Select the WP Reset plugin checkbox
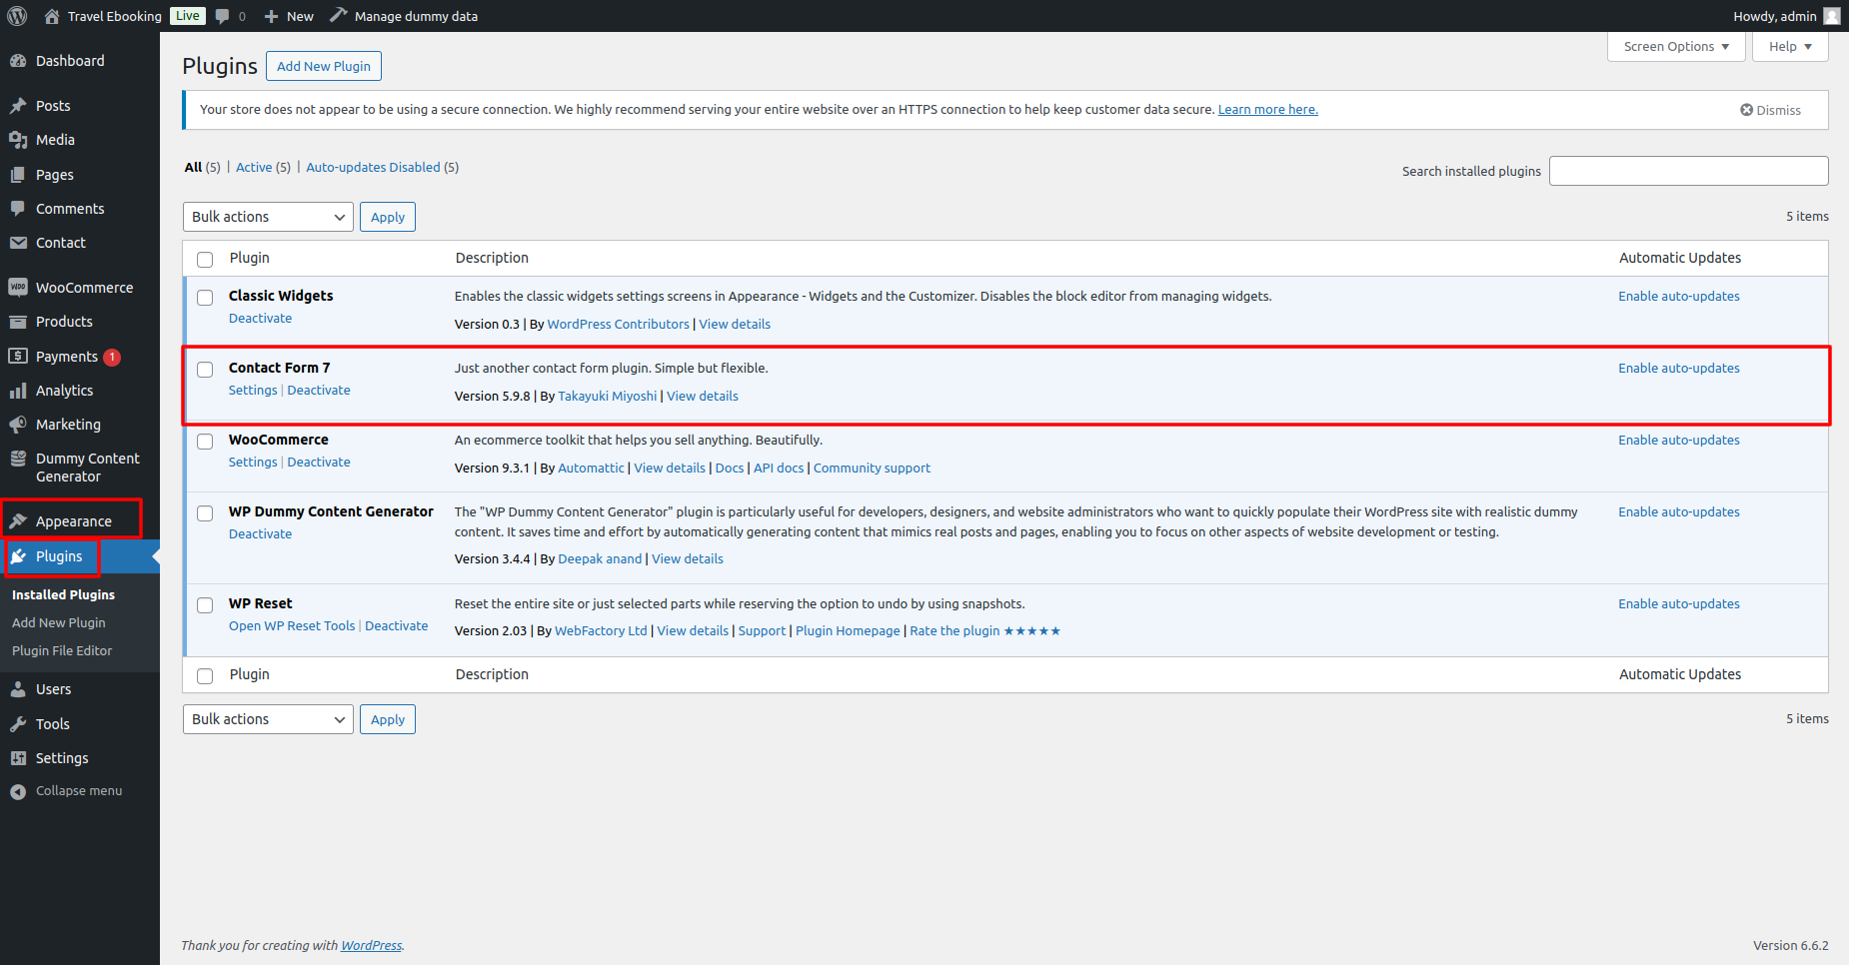This screenshot has width=1849, height=965. [205, 605]
